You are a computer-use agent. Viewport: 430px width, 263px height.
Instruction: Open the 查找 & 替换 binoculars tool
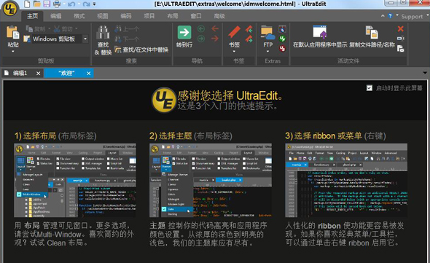[103, 32]
